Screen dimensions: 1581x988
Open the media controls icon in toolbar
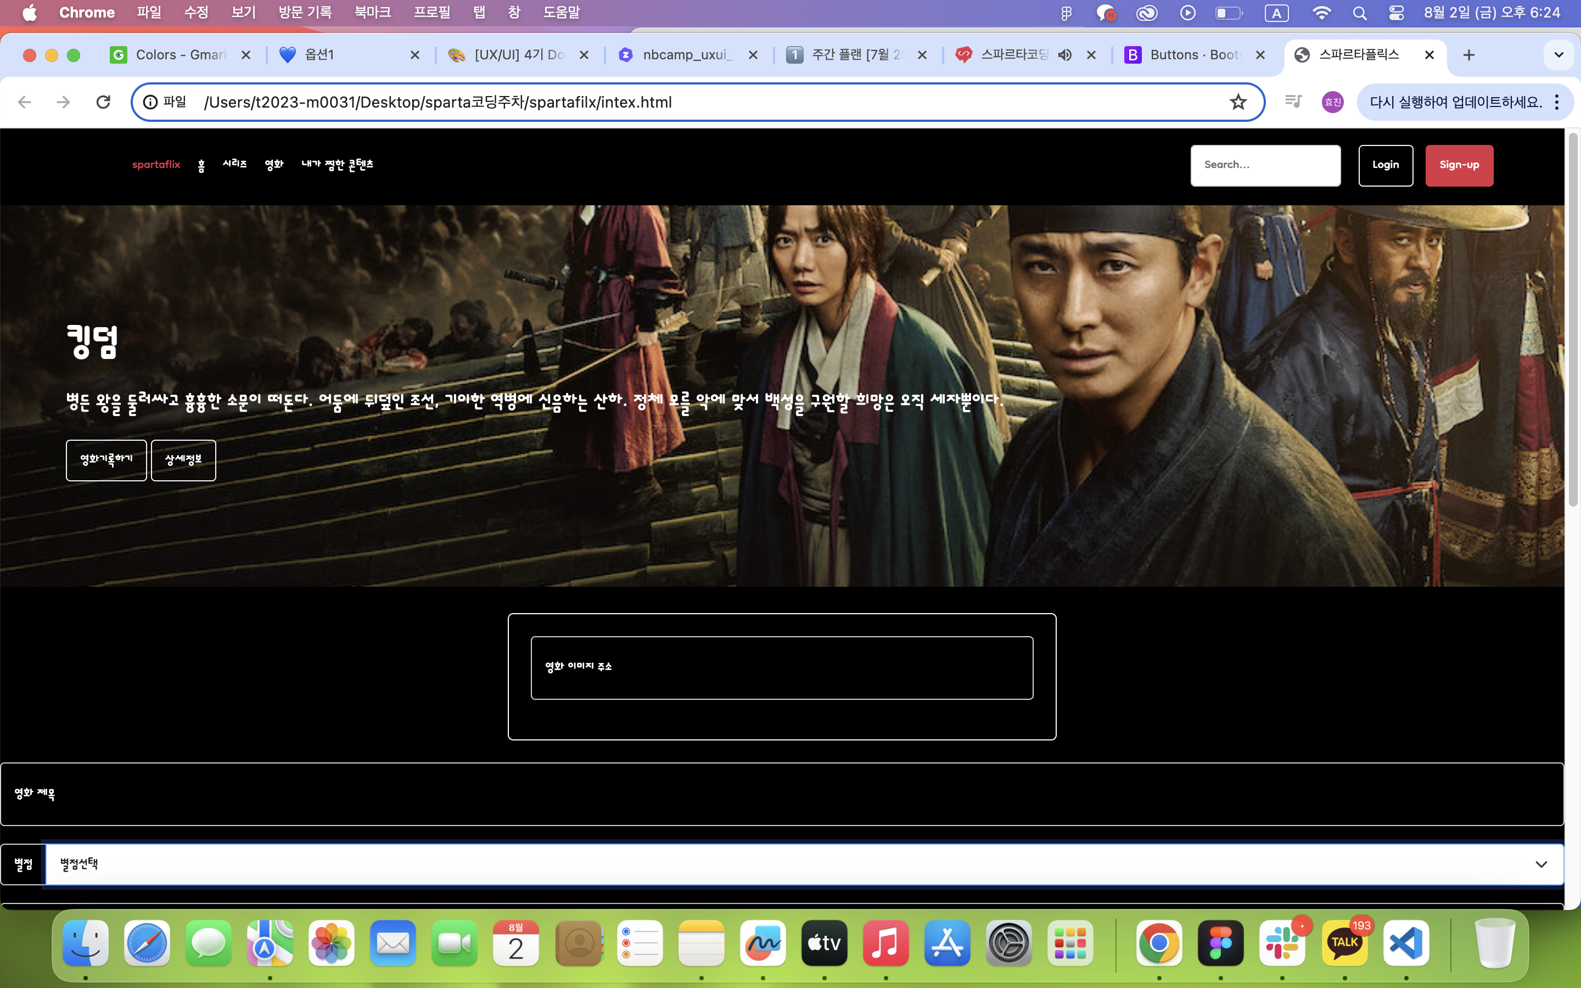(1293, 102)
